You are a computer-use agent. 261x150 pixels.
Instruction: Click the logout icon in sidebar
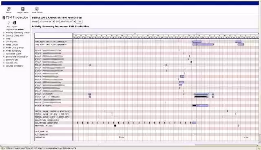click(15, 23)
